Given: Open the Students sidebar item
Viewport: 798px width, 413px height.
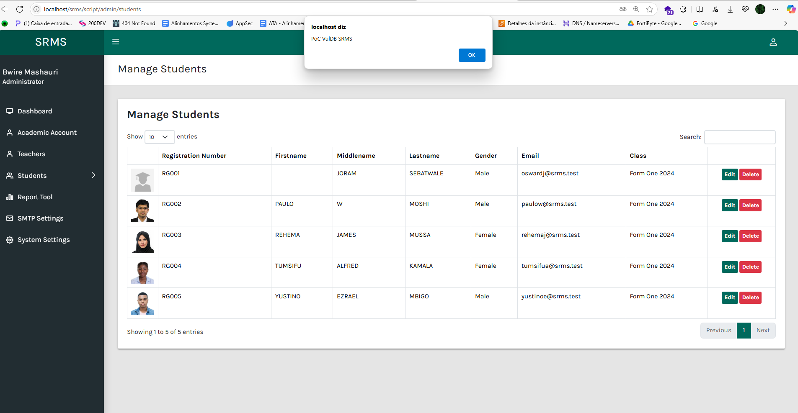Looking at the screenshot, I should point(52,176).
